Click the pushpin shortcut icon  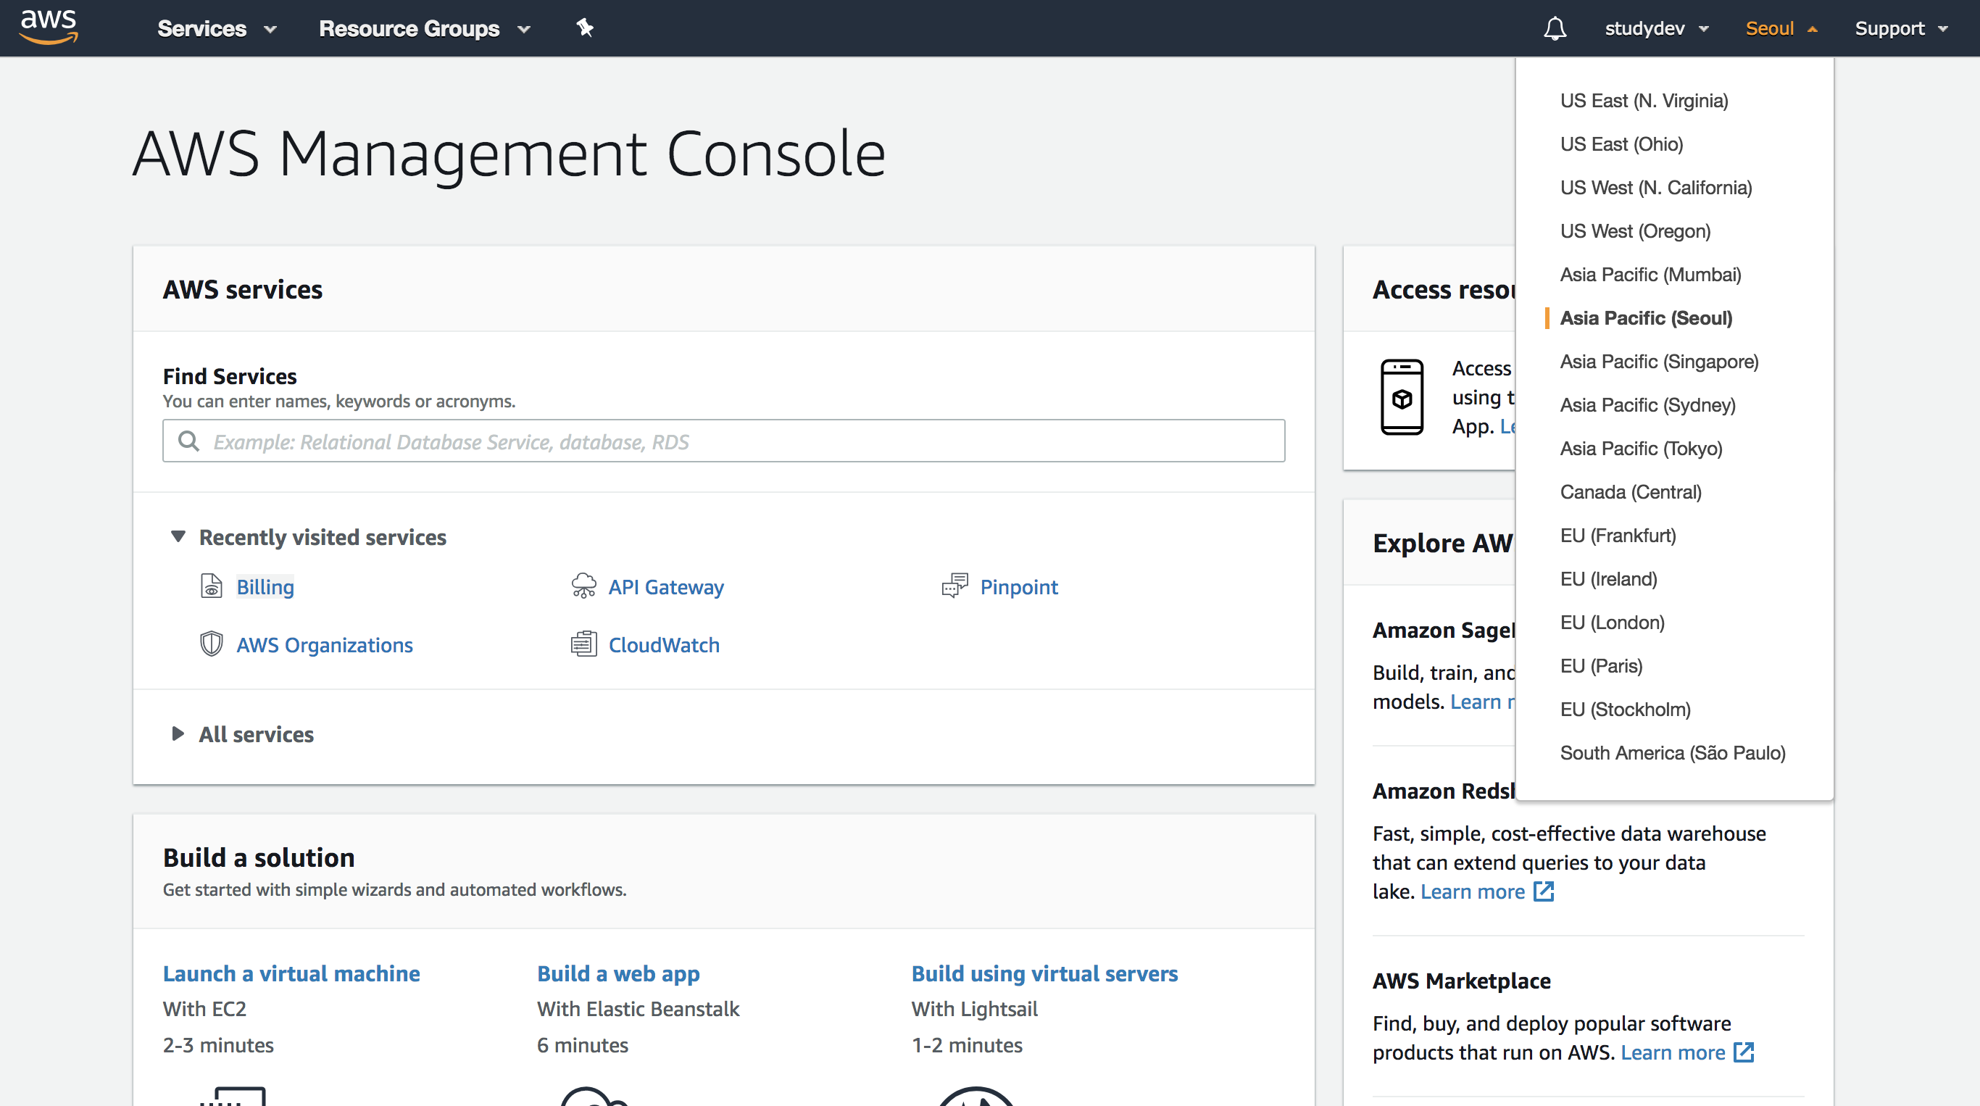coord(585,28)
